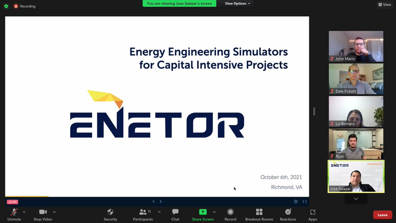Open the Participants panel
Viewport: 396px width, 223px height.
pyautogui.click(x=143, y=215)
